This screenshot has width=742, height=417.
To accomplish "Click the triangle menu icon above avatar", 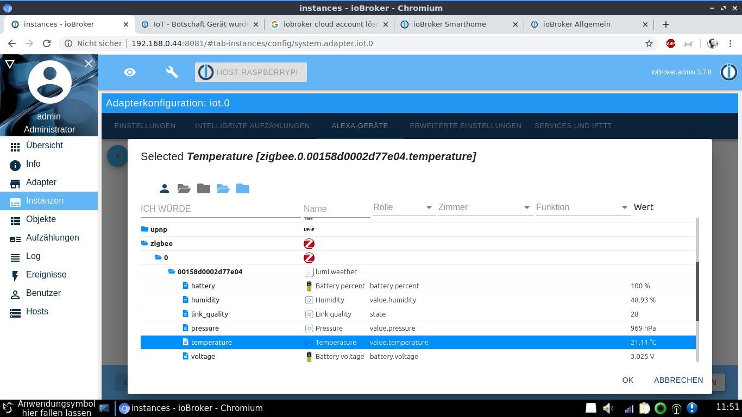I will point(10,64).
